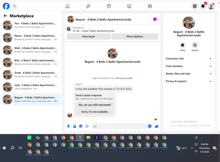This screenshot has height=162, width=220.
Task: Open Task View on taskbar
Action: tap(21, 148)
